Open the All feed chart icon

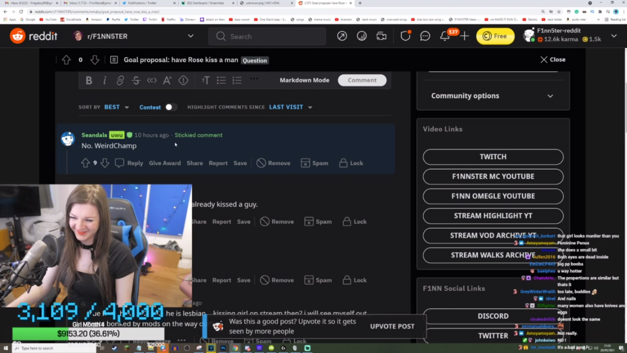pos(361,36)
